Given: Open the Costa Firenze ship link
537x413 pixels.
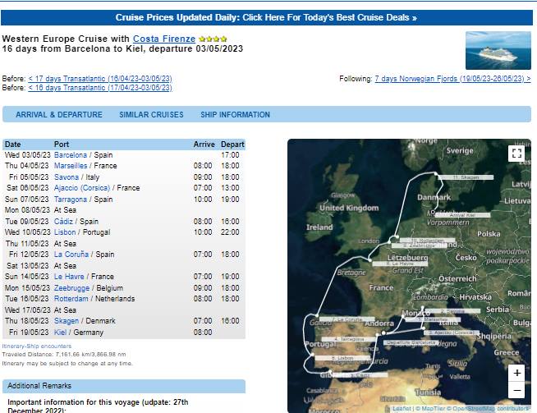Looking at the screenshot, I should (164, 39).
